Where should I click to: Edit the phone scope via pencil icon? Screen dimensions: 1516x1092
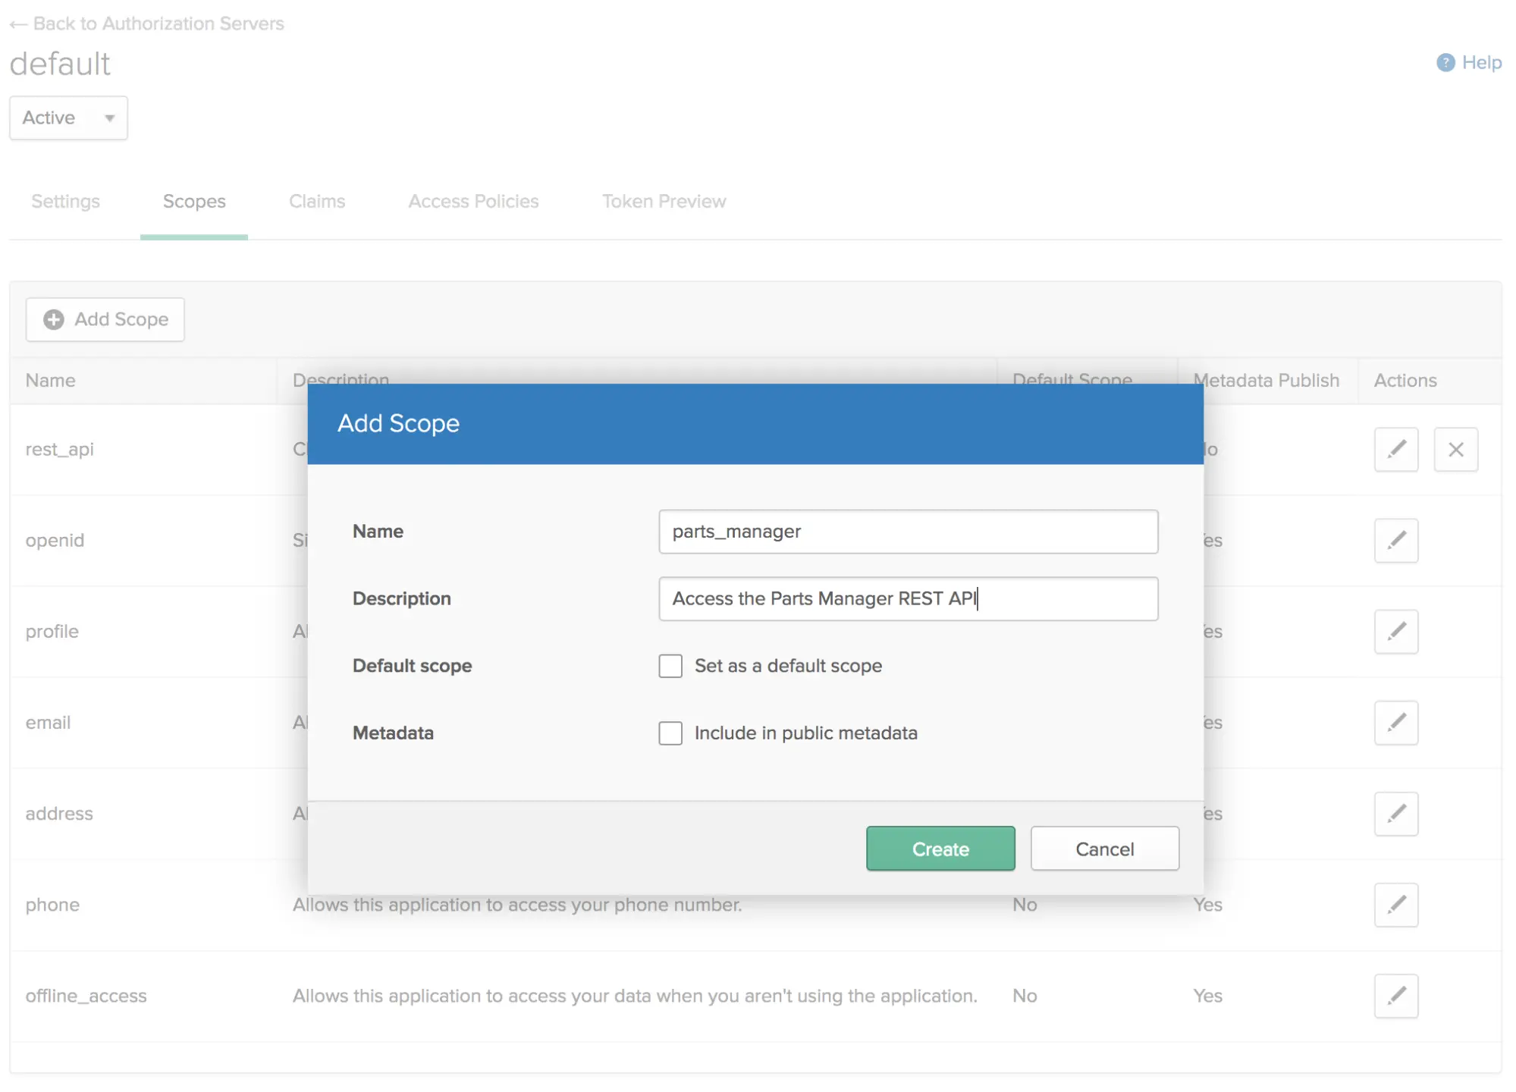tap(1395, 905)
